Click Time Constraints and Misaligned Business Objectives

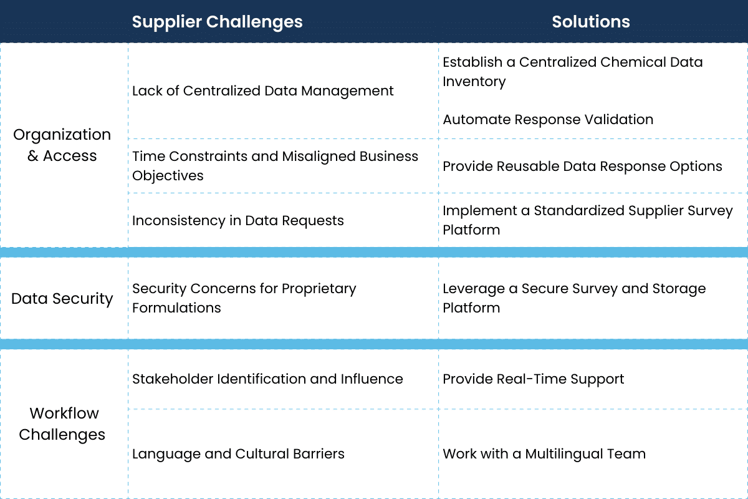point(275,166)
